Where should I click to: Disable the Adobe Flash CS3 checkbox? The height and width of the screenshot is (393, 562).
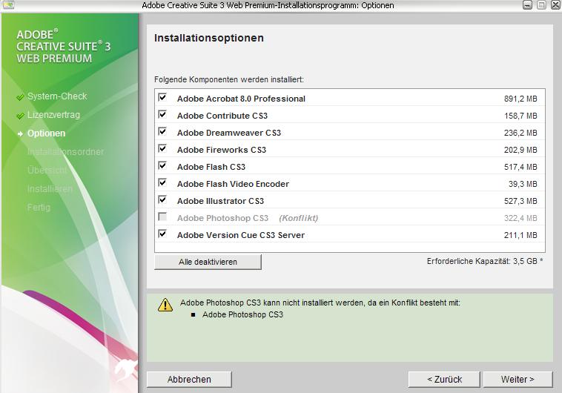click(x=162, y=165)
